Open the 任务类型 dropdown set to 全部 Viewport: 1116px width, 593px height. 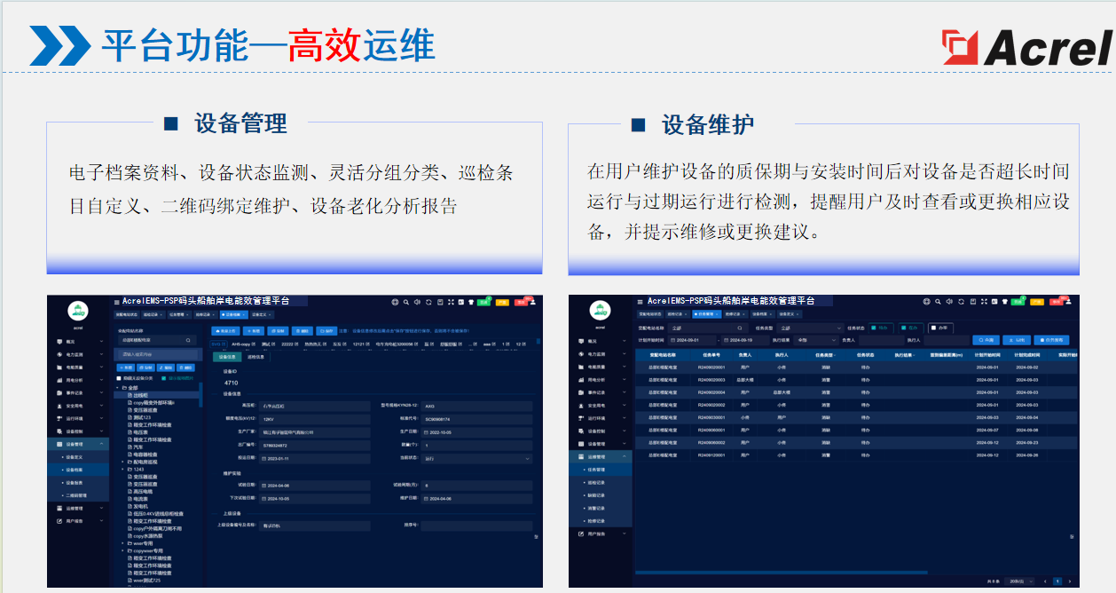pos(810,326)
